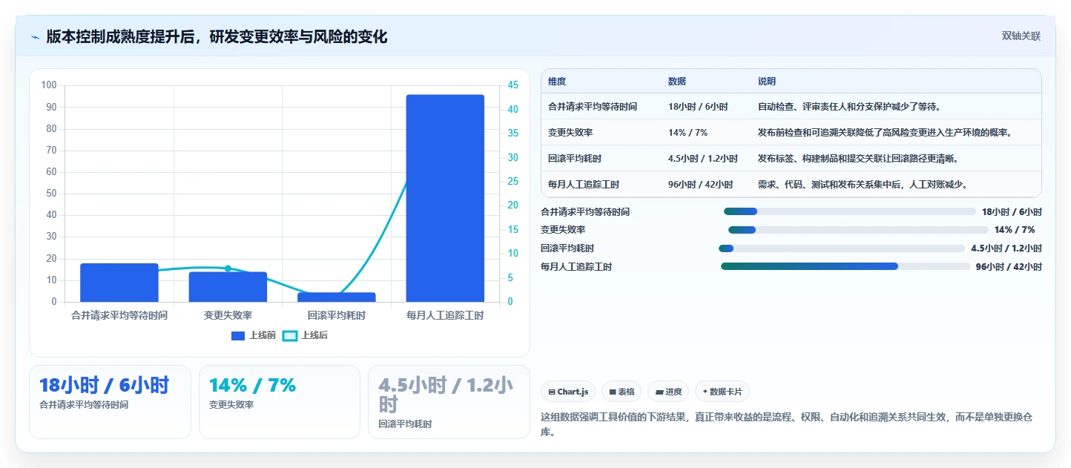
Task: Select the Chart.js tag chip
Action: pos(569,392)
